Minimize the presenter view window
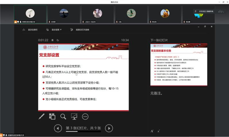The image size is (229, 137). pyautogui.click(x=198, y=27)
